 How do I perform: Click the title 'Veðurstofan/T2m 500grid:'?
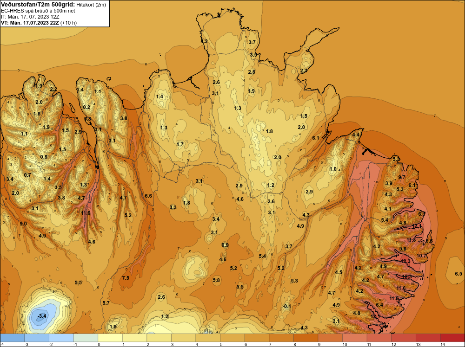pyautogui.click(x=38, y=4)
